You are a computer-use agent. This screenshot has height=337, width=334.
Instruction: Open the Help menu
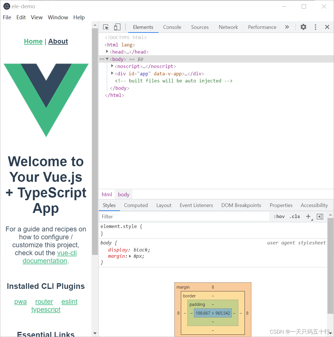pyautogui.click(x=79, y=17)
